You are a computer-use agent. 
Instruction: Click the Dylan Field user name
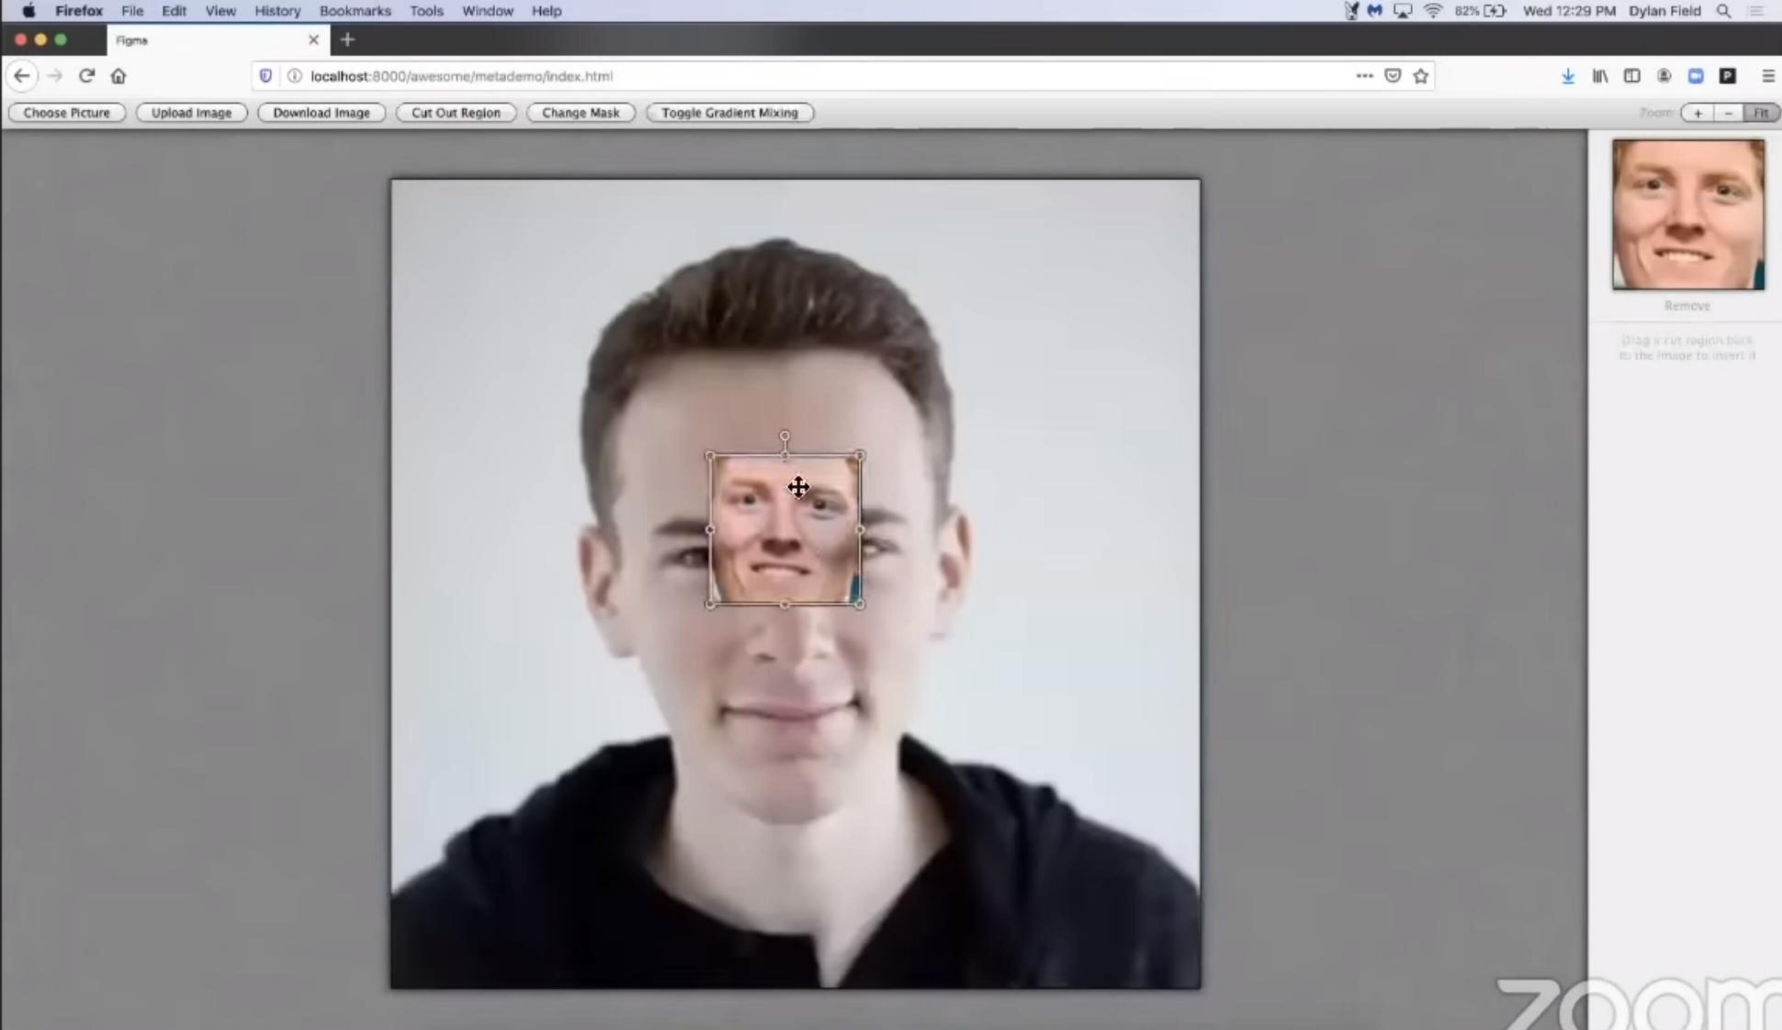point(1664,11)
